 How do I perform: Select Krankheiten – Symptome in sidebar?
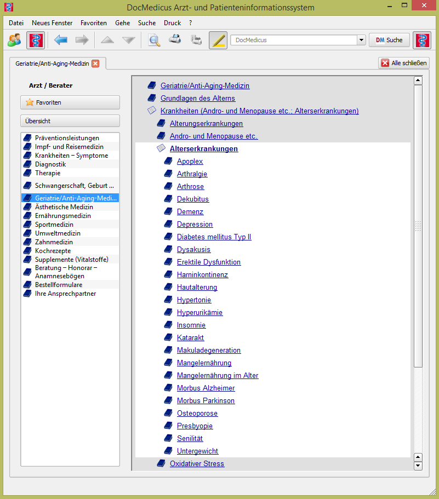click(x=70, y=156)
